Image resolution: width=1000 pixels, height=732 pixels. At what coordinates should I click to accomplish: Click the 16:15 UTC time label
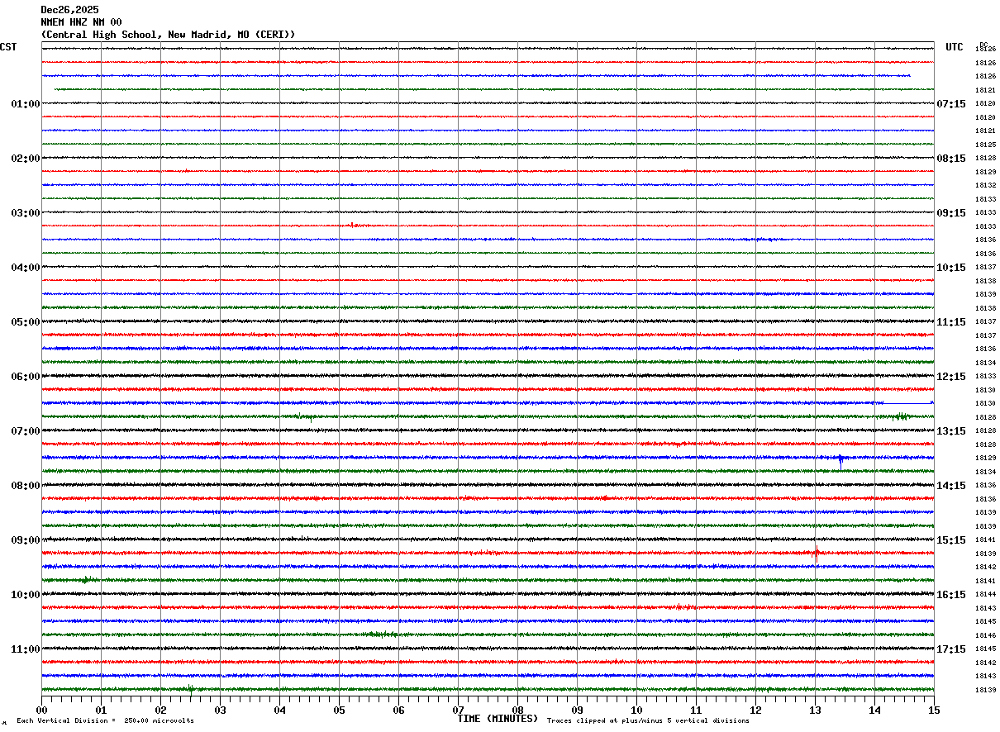(951, 595)
